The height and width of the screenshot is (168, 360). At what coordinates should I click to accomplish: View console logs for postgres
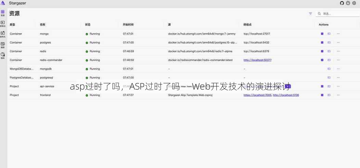[329, 43]
